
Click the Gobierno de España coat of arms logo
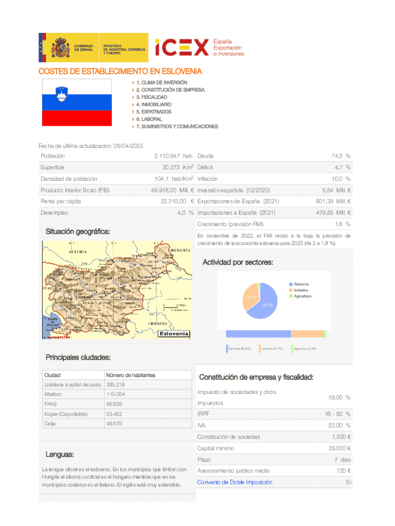click(x=61, y=47)
